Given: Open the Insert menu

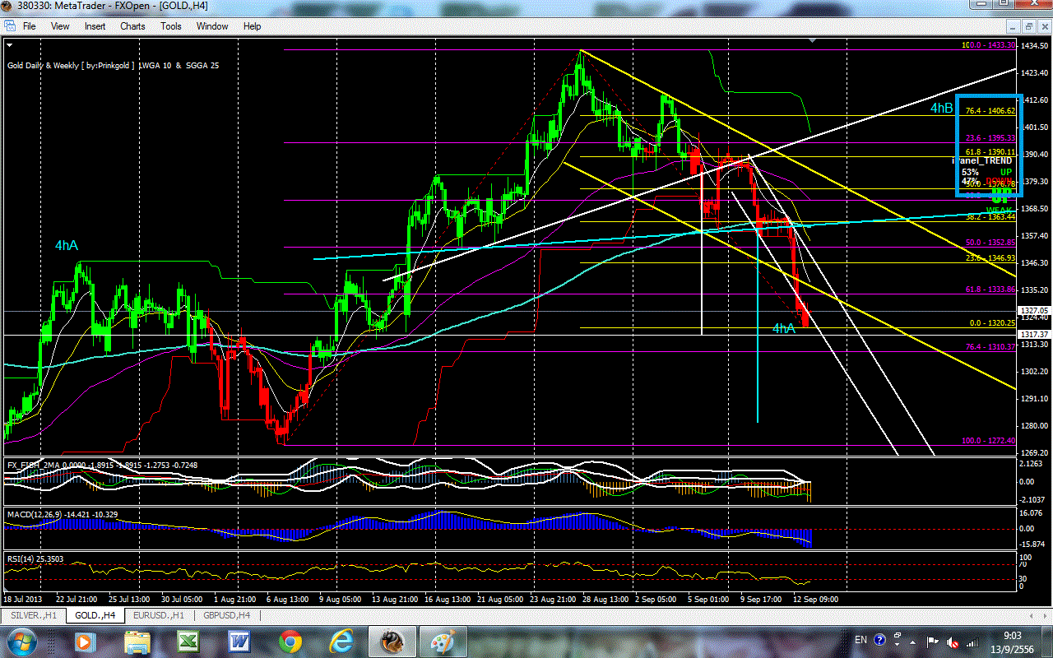Looking at the screenshot, I should click(x=95, y=25).
